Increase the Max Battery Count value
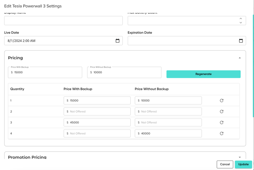Viewport: 254px width, 170px height. click(241, 19)
